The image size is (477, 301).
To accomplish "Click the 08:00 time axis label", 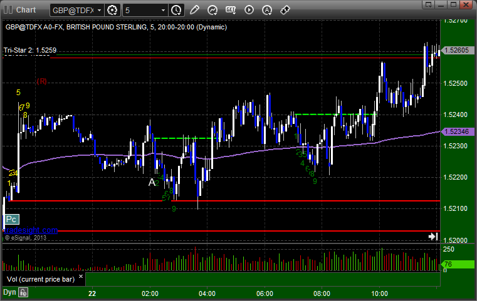I will tap(322, 293).
